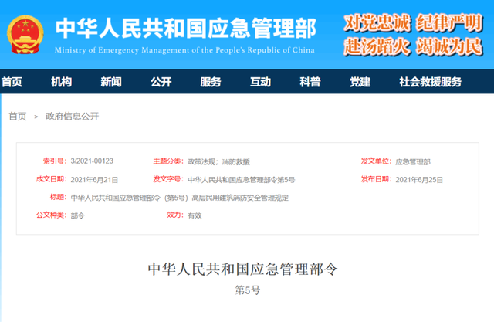Open the 首页 navigation menu item
Screen dimensions: 494x322
12,82
